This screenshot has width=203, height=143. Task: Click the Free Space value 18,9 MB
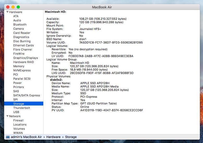pos(89,70)
